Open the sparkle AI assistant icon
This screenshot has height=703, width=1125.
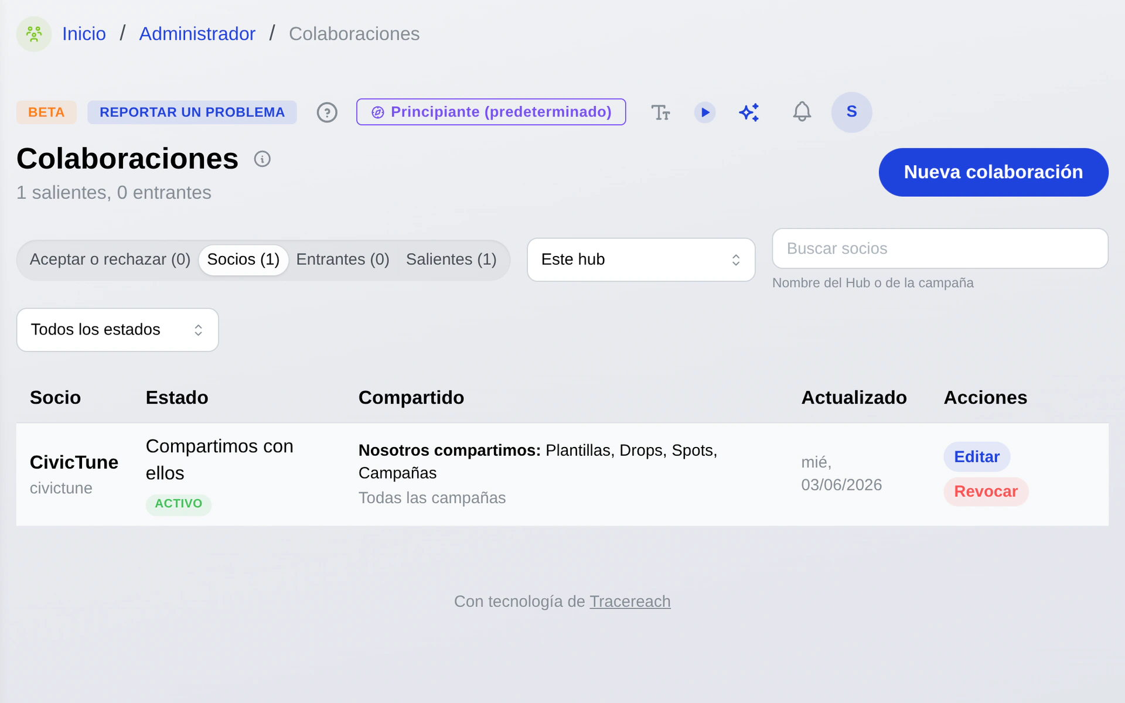click(749, 112)
